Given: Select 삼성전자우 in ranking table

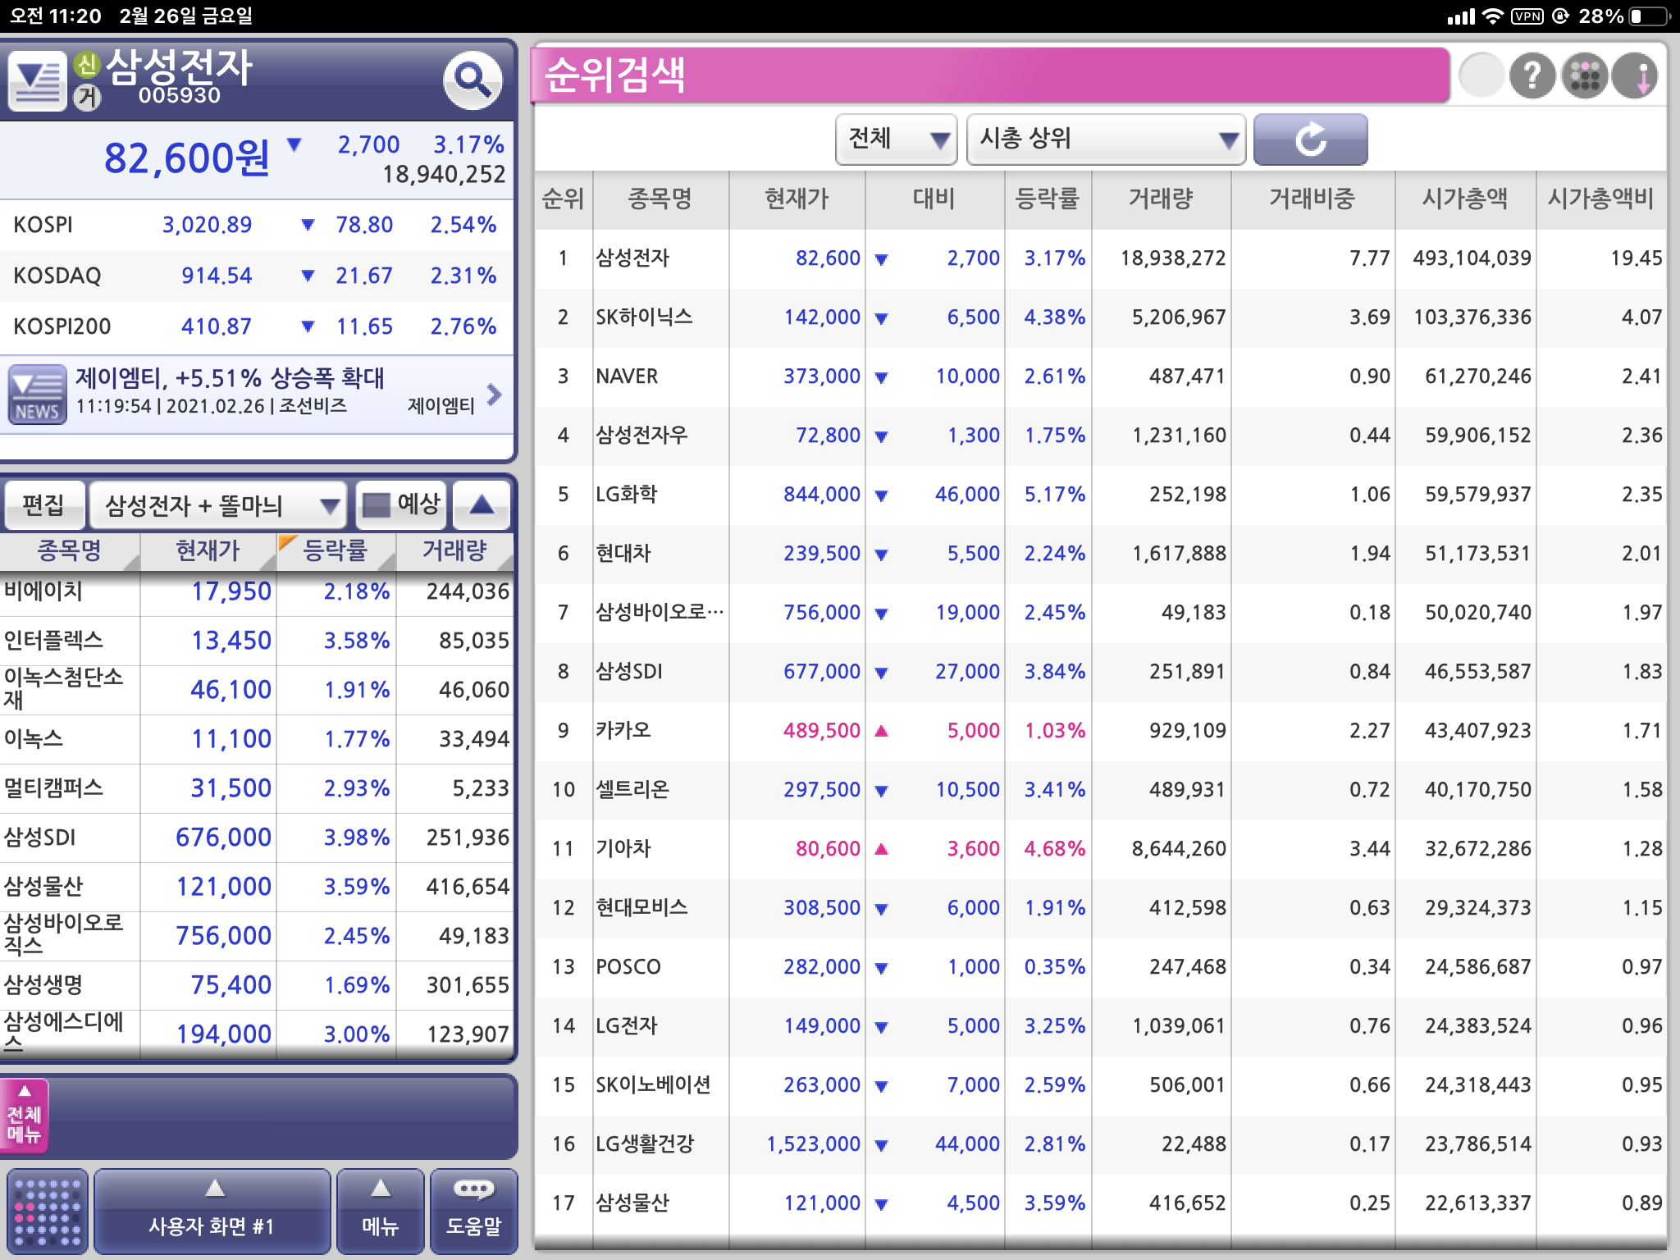Looking at the screenshot, I should (x=1100, y=436).
